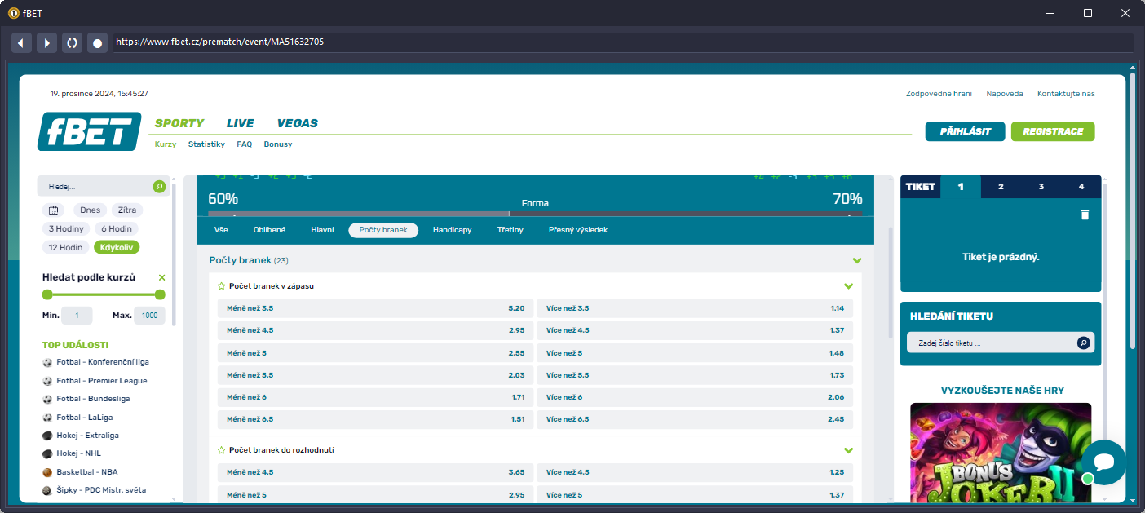Open the 'Oblíbené' market tab
This screenshot has height=513, width=1145.
coord(270,230)
